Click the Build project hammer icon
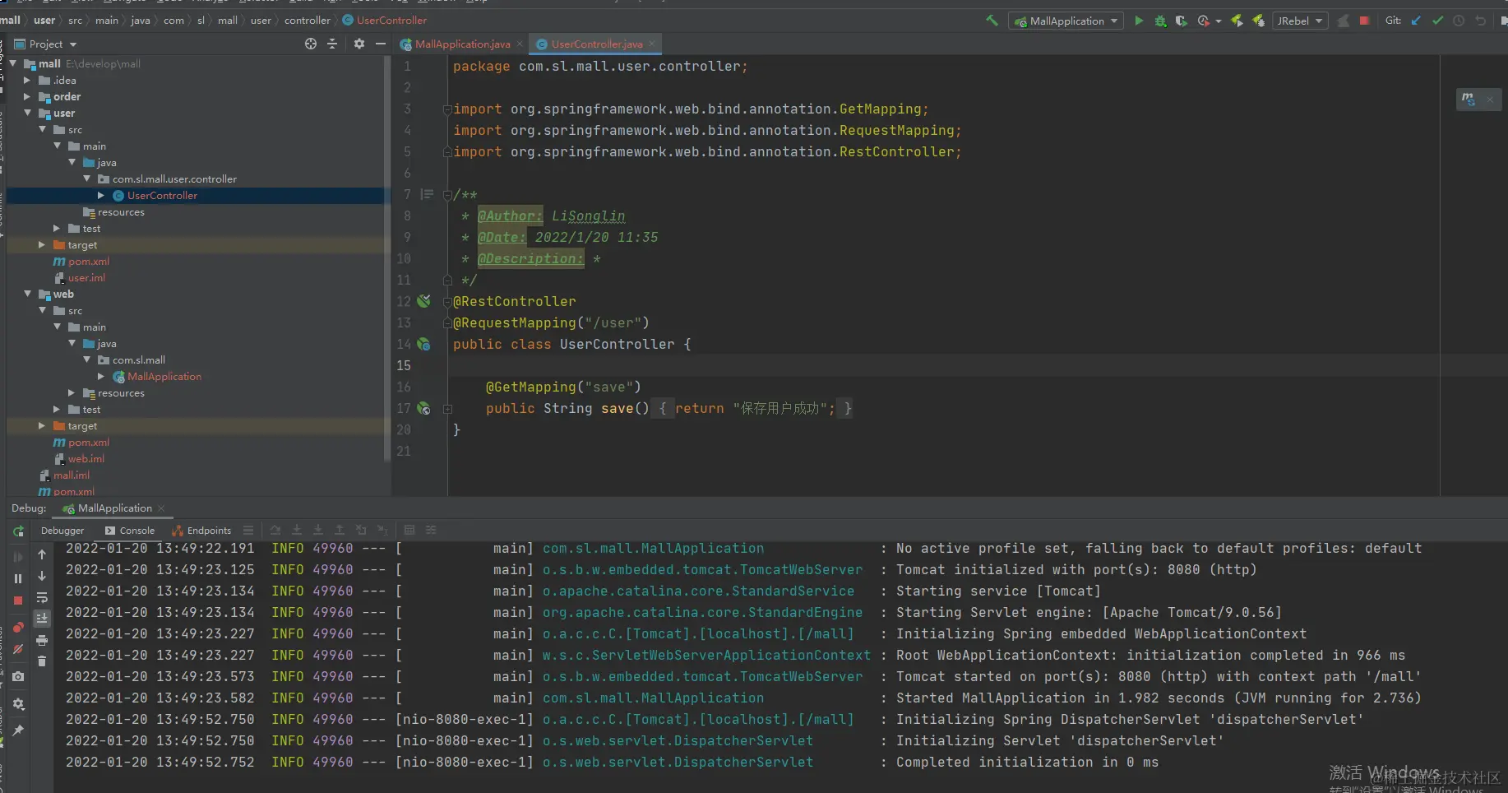This screenshot has width=1508, height=793. [x=992, y=21]
